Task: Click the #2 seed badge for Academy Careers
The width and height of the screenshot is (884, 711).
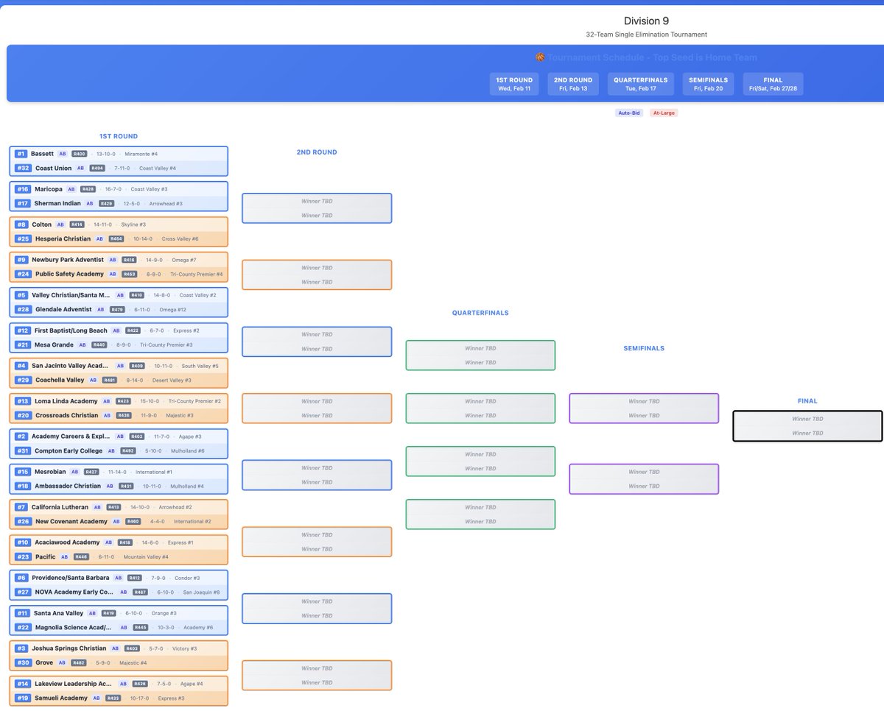Action: [21, 436]
